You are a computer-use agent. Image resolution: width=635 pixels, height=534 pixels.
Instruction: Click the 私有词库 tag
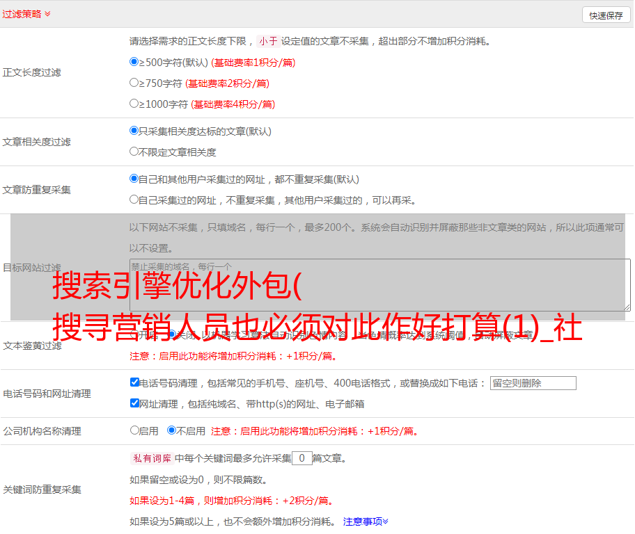coord(152,458)
